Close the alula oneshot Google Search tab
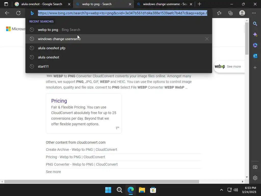261x196 pixels. (x=69, y=4)
